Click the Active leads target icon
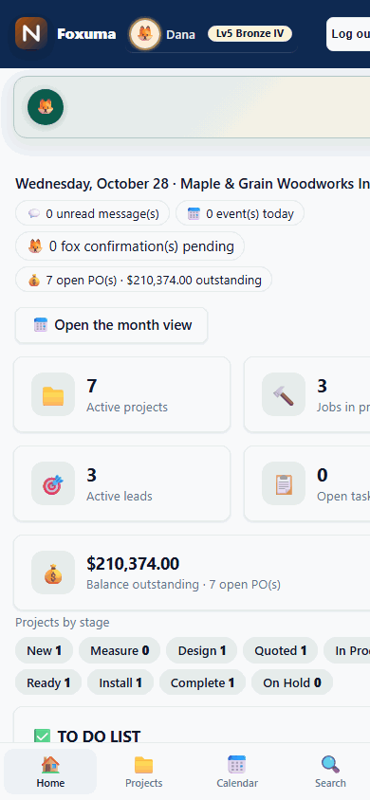Viewport: 370px width, 800px height. [53, 483]
